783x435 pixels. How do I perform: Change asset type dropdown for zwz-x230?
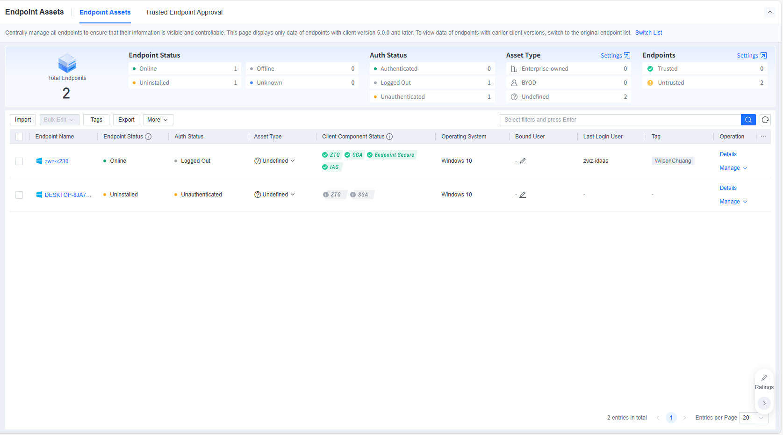[x=275, y=161]
